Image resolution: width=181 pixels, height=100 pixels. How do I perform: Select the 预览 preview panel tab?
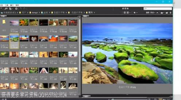(x=85, y=16)
